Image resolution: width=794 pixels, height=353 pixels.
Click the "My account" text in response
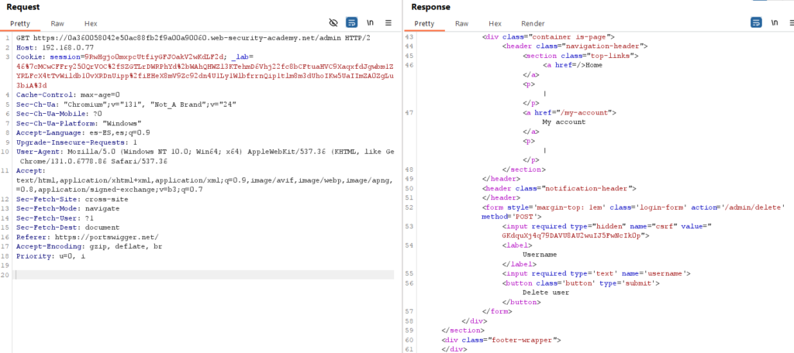point(564,122)
